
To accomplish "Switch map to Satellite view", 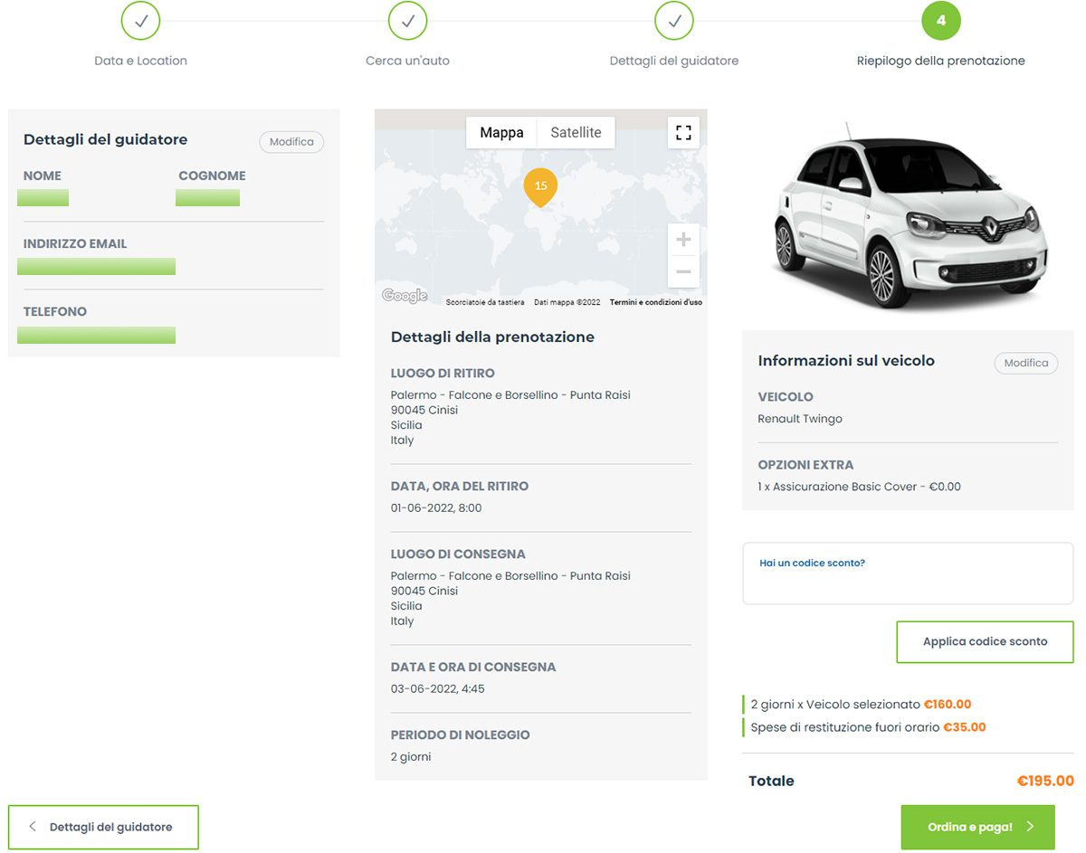I will [x=576, y=133].
